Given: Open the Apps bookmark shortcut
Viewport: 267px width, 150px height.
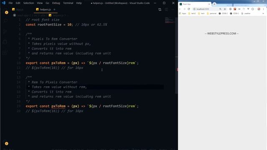Looking at the screenshot, I should tap(183, 13).
